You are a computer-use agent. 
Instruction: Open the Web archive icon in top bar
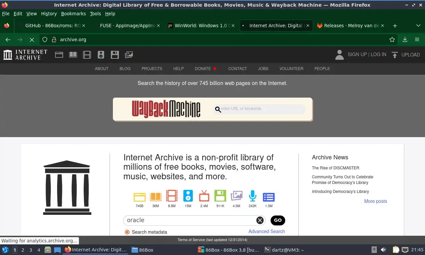[x=59, y=55]
